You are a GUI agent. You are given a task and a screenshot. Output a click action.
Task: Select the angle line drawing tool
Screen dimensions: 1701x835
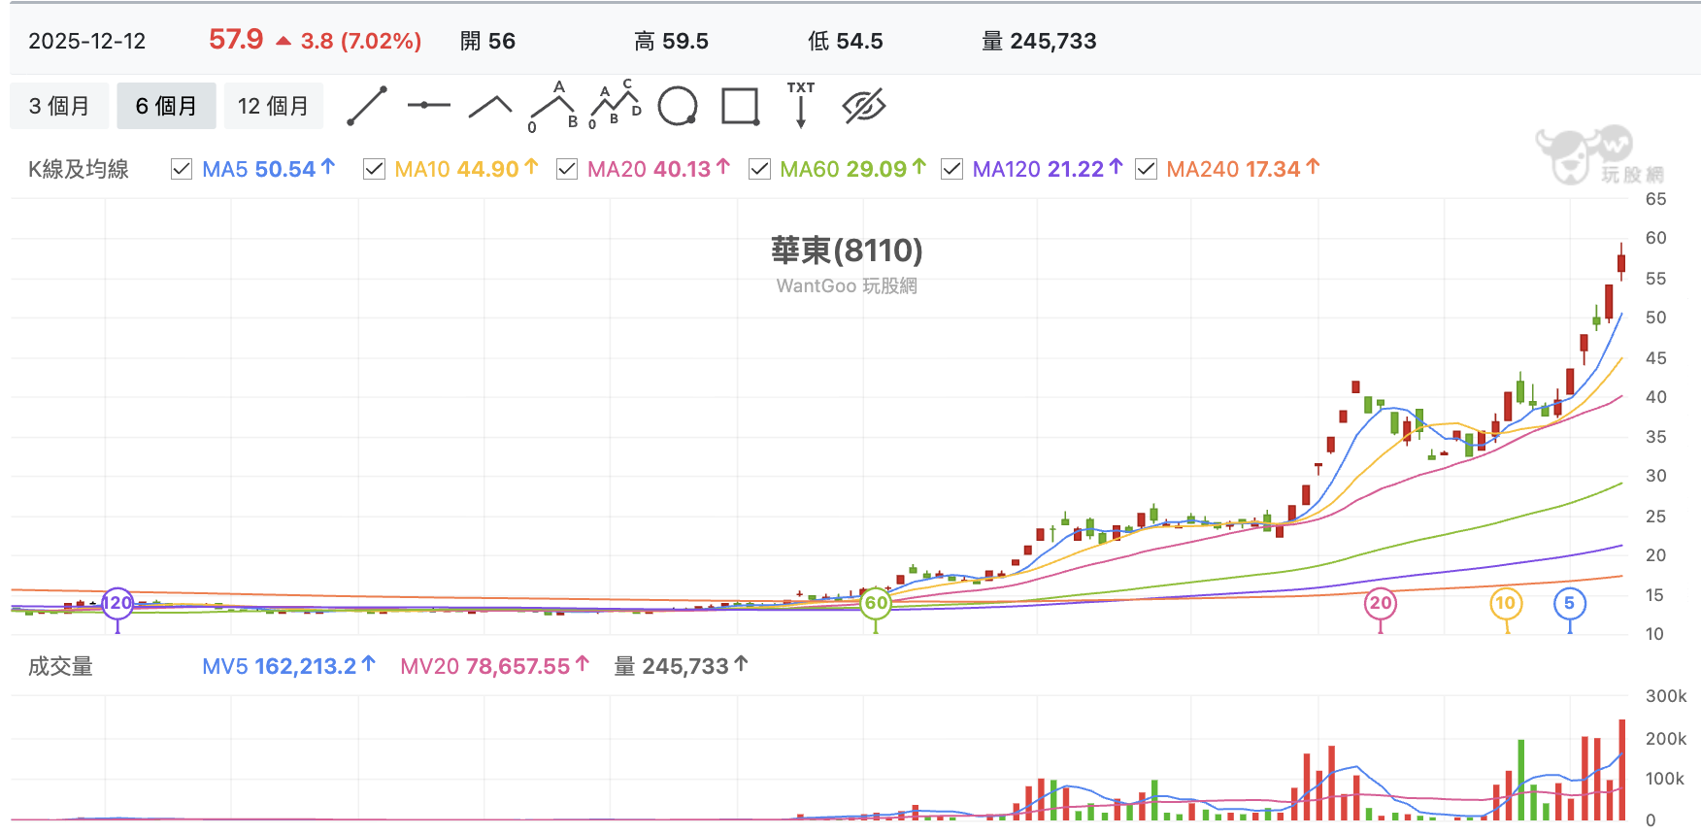pos(490,106)
